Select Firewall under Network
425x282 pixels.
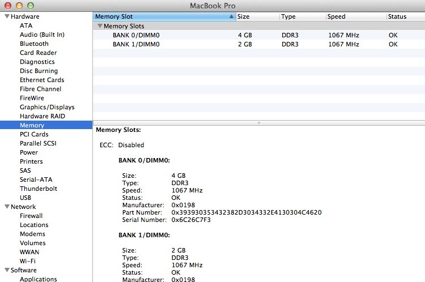coord(31,216)
